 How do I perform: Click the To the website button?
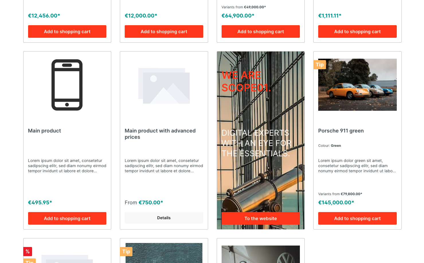point(261,218)
